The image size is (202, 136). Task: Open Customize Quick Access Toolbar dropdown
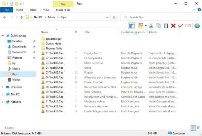pyautogui.click(x=21, y=4)
